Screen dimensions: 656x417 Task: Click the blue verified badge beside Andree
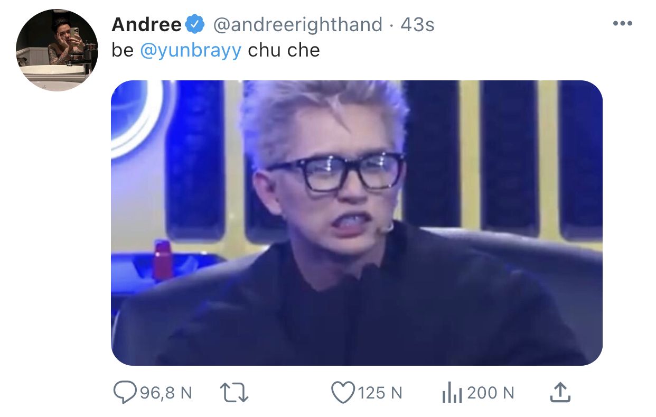coord(196,24)
